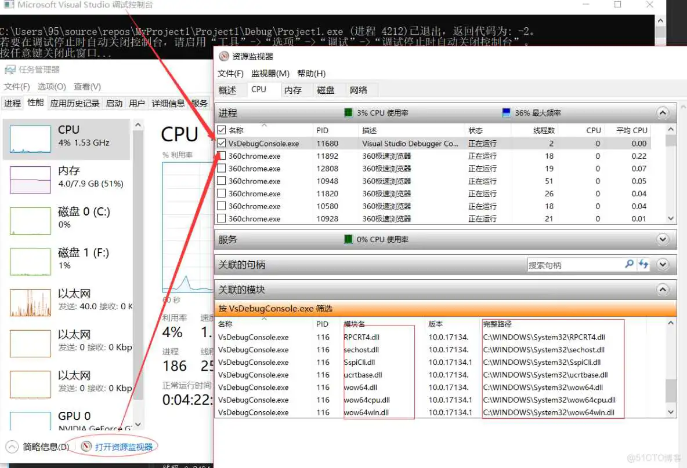687x468 pixels.
Task: Expand the 服务 services section
Action: pos(662,239)
